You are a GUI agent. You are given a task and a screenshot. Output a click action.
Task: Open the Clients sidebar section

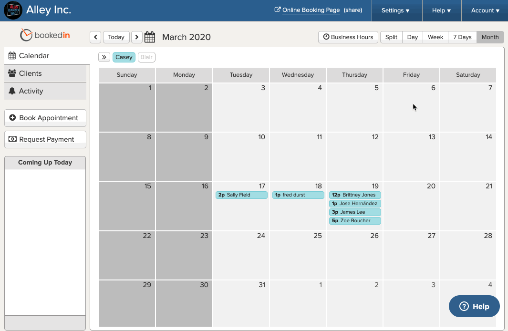coord(45,73)
